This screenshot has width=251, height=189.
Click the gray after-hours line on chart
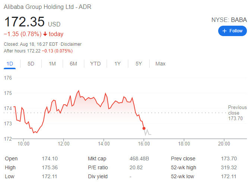(148, 132)
